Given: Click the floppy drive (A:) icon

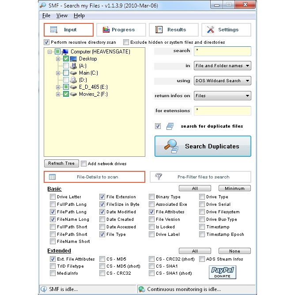Looking at the screenshot, I should pos(74,66).
